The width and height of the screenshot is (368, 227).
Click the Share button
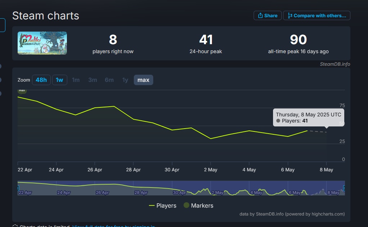[x=268, y=15]
